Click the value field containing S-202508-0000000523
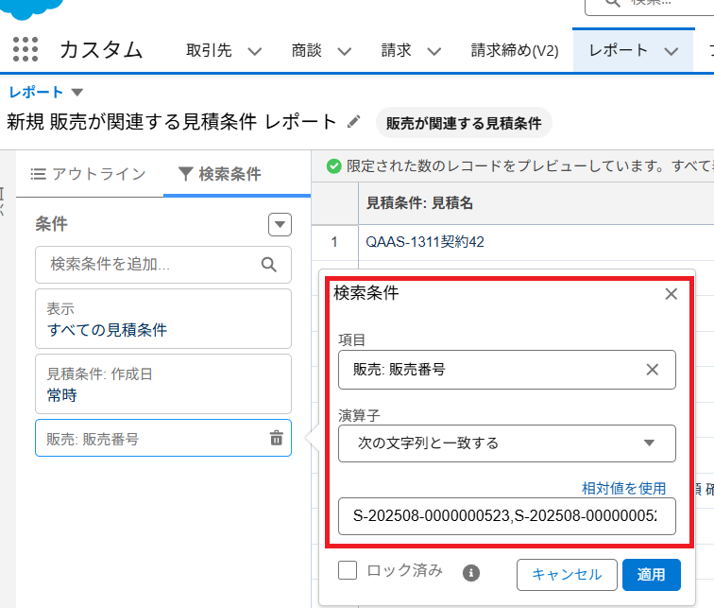This screenshot has height=608, width=714. (x=507, y=516)
